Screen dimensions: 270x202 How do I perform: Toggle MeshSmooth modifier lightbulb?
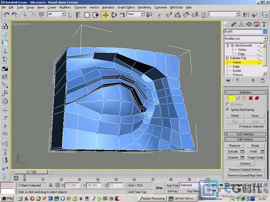point(228,45)
